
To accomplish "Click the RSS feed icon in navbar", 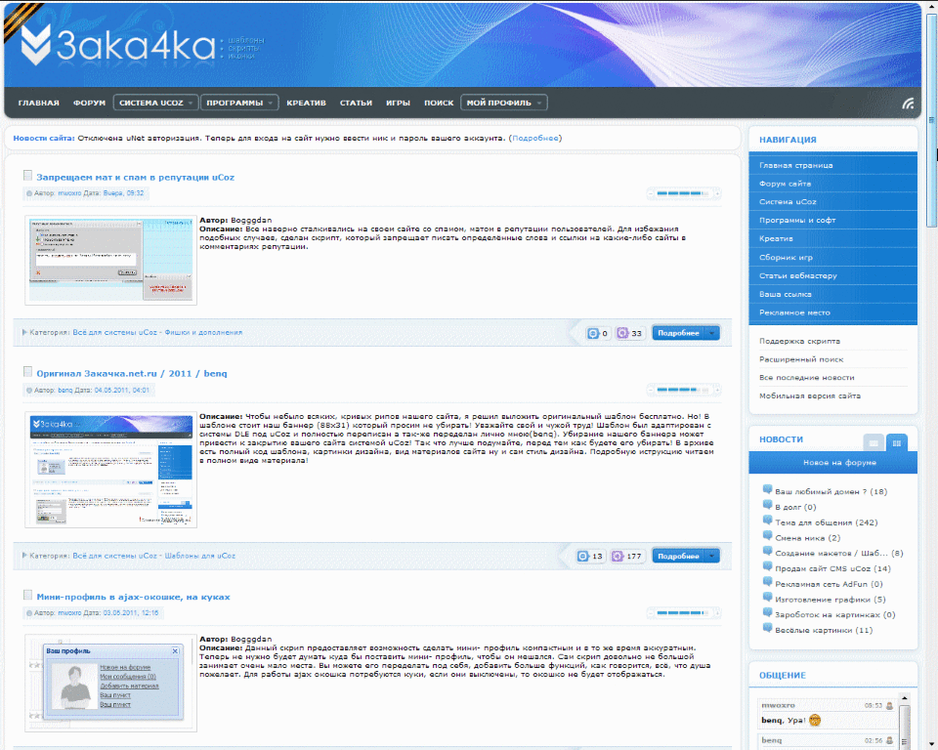I will [x=908, y=104].
